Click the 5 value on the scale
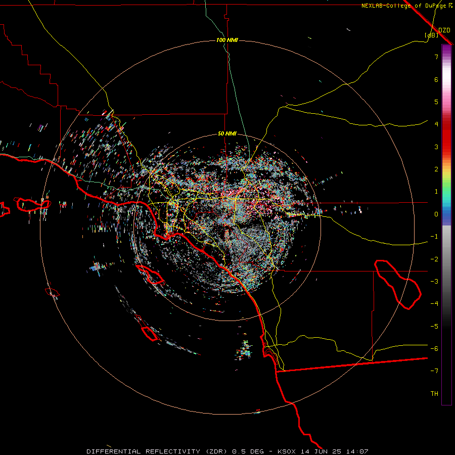This screenshot has width=455, height=455. tap(436, 102)
